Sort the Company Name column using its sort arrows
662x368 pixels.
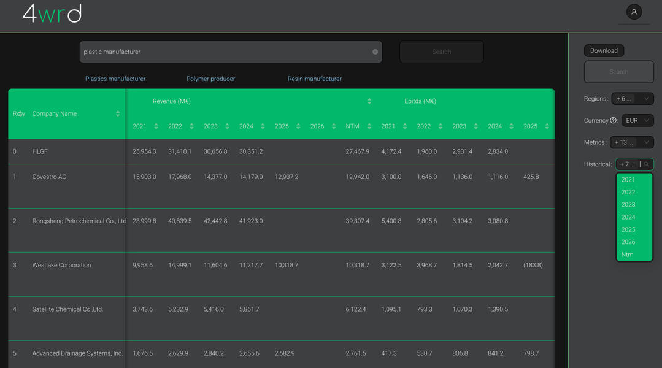tap(117, 113)
